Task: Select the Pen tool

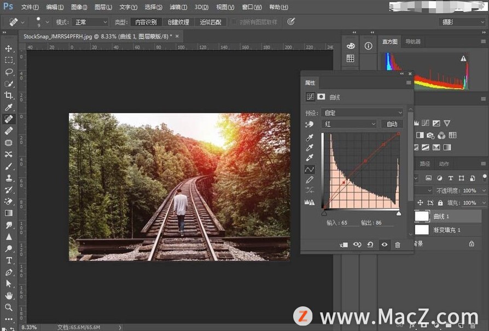Action: click(8, 272)
